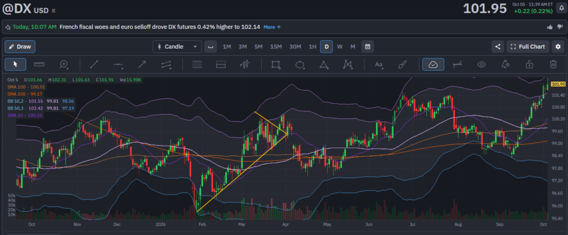Click the BB 50,3 indicator label
The width and height of the screenshot is (568, 235).
coord(40,108)
